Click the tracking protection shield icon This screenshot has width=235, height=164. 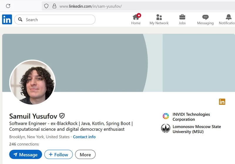pyautogui.click(x=46, y=6)
